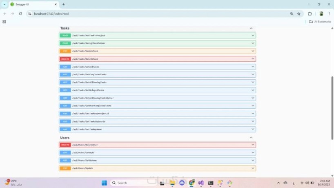Click the battery tray icon
Screen dimensions: 334x188
pyautogui.click(x=312, y=183)
